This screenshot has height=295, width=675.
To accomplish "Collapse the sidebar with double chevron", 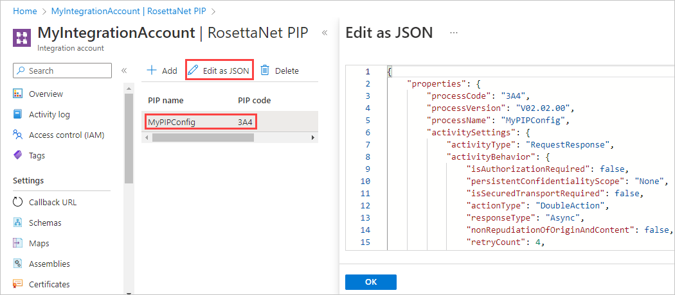I will click(124, 71).
